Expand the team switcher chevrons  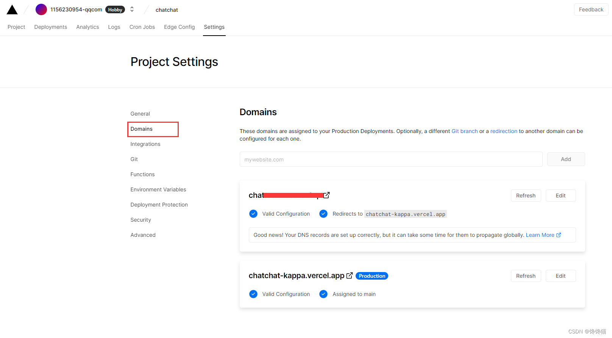(132, 9)
